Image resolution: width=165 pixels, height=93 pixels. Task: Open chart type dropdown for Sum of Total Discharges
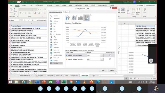tap(102, 55)
